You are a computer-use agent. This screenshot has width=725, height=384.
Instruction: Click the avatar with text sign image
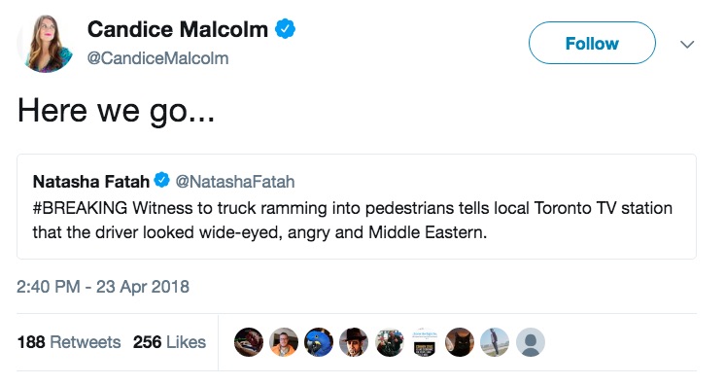point(425,342)
